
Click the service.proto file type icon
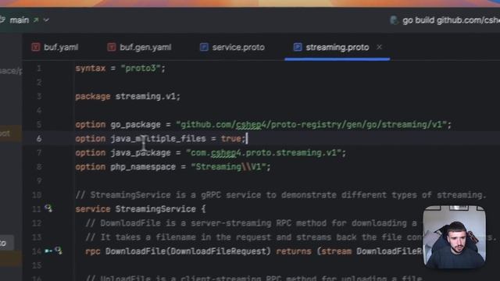(204, 48)
